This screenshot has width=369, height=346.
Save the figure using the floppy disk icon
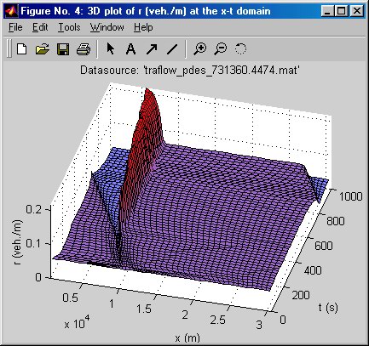(x=63, y=49)
